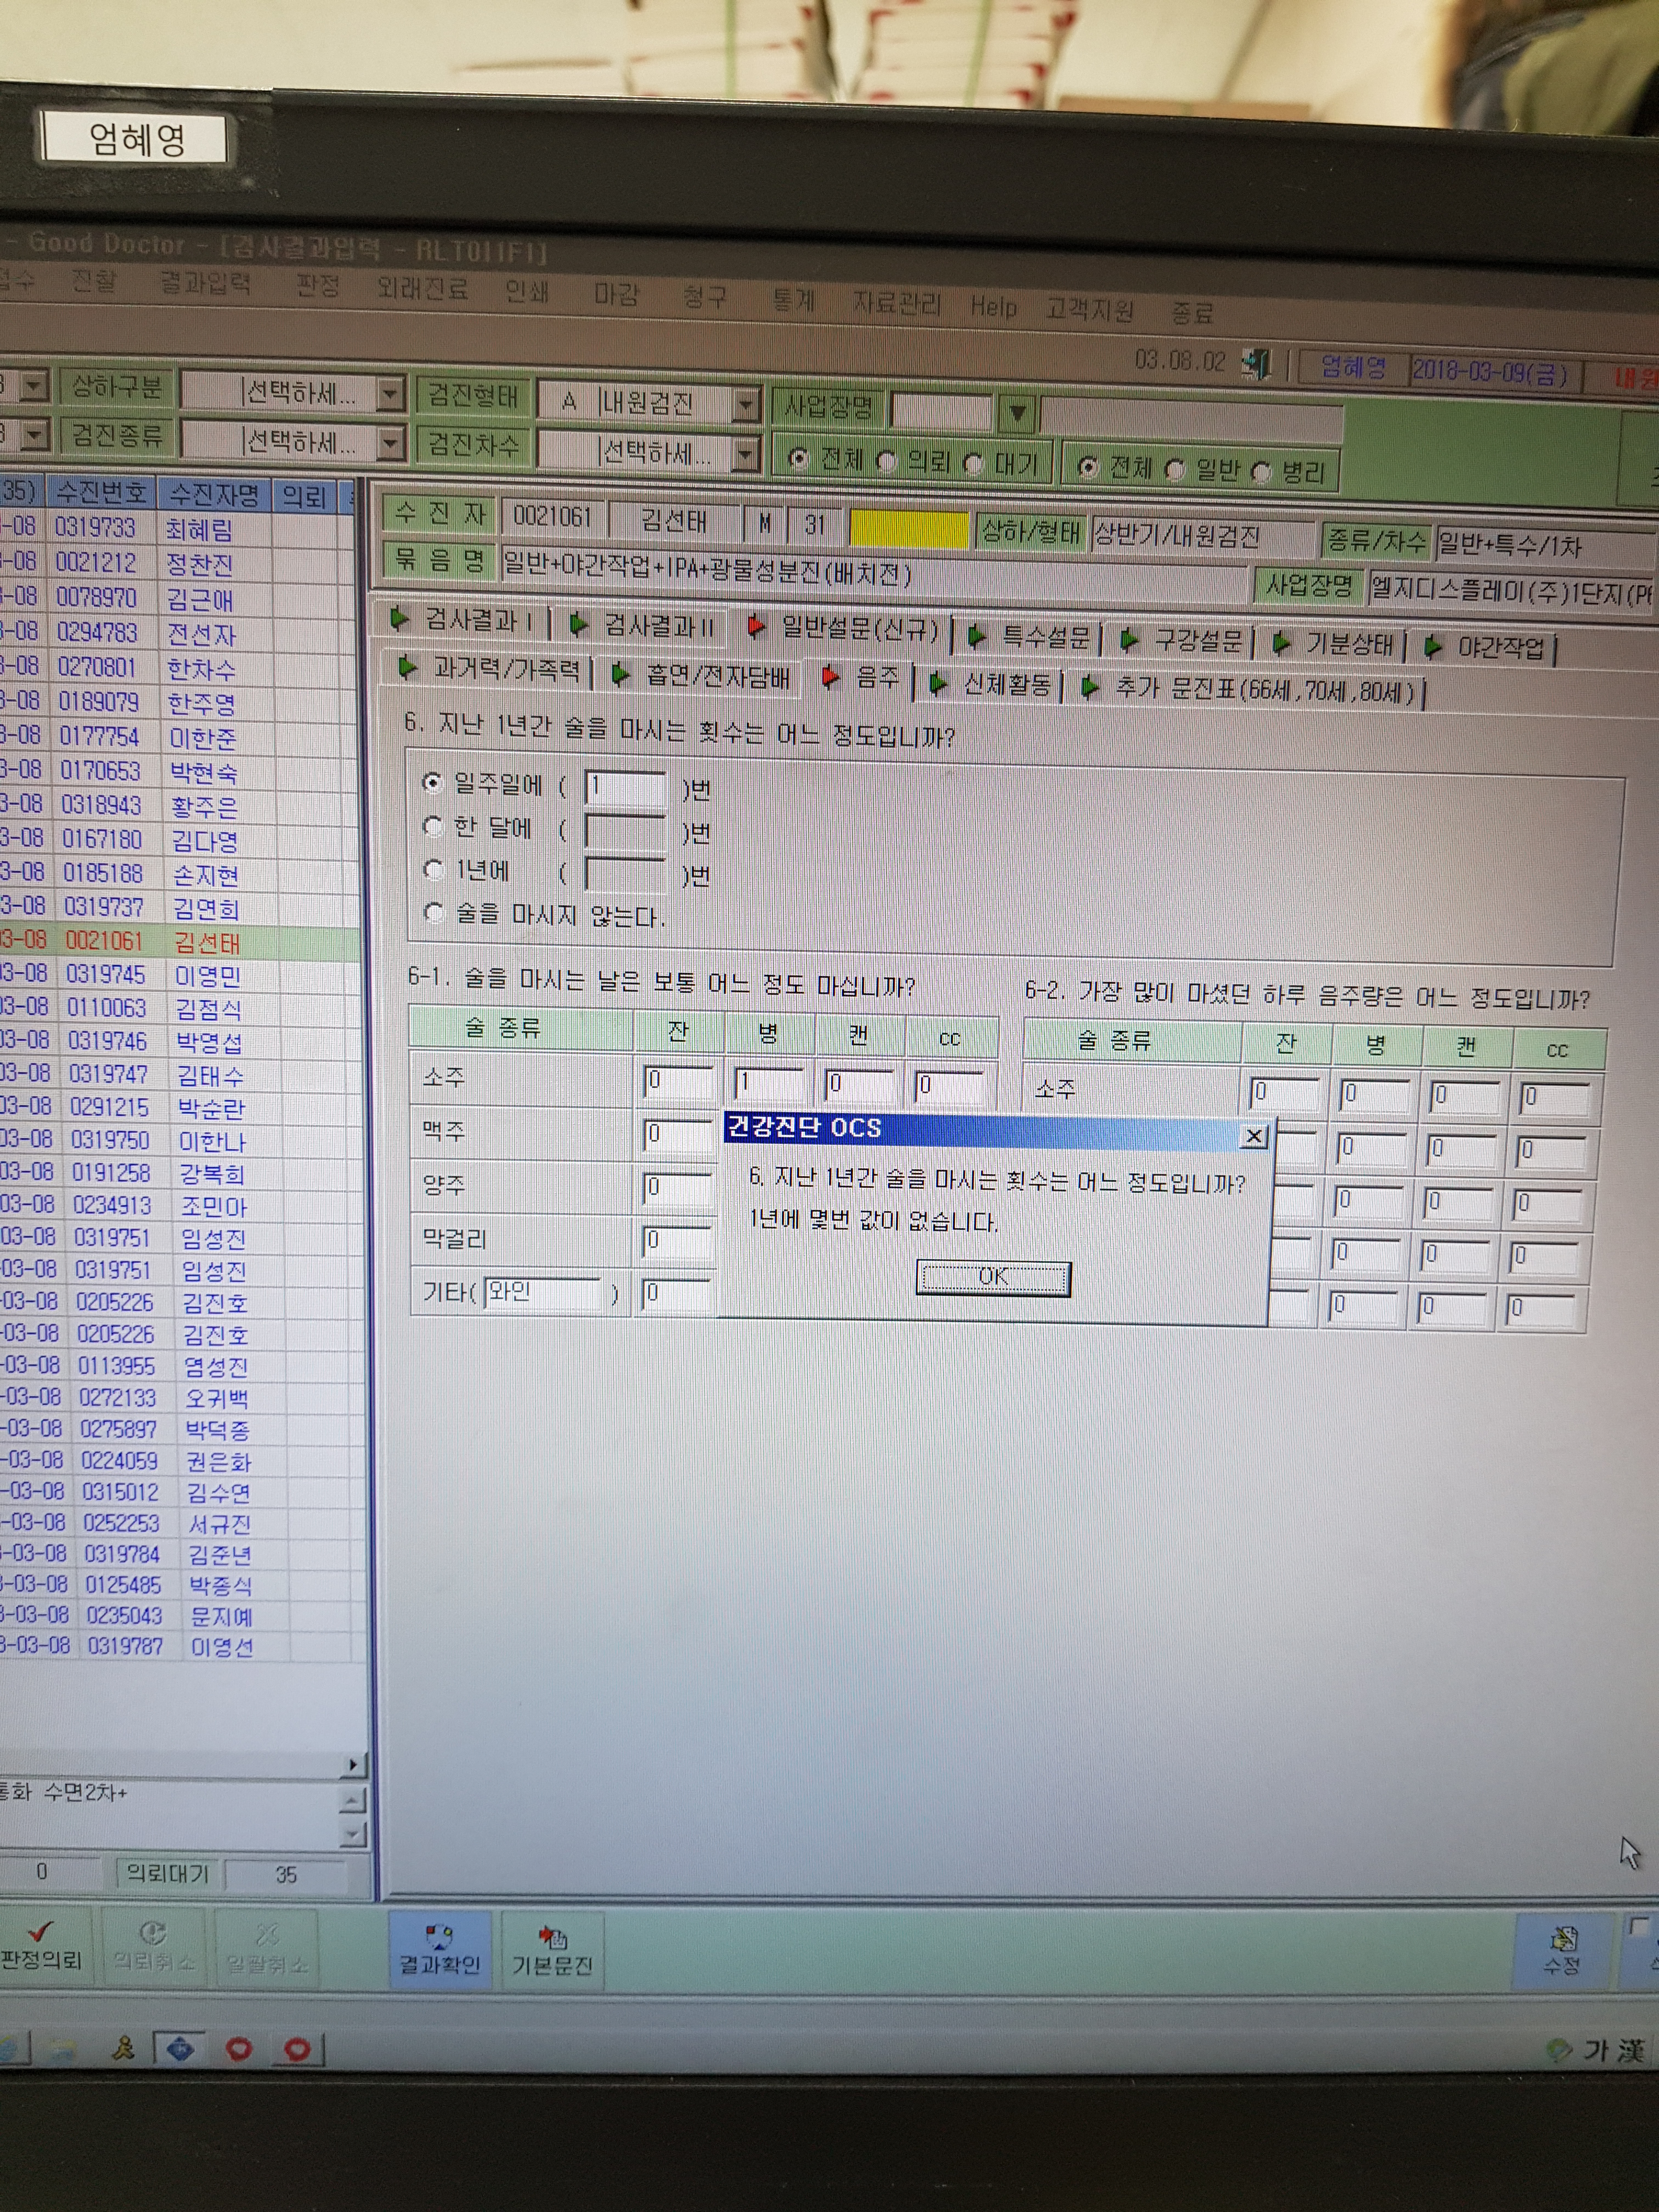Select 술을 마시지 않는다 option
Image resolution: width=1659 pixels, height=2212 pixels.
pyautogui.click(x=434, y=912)
